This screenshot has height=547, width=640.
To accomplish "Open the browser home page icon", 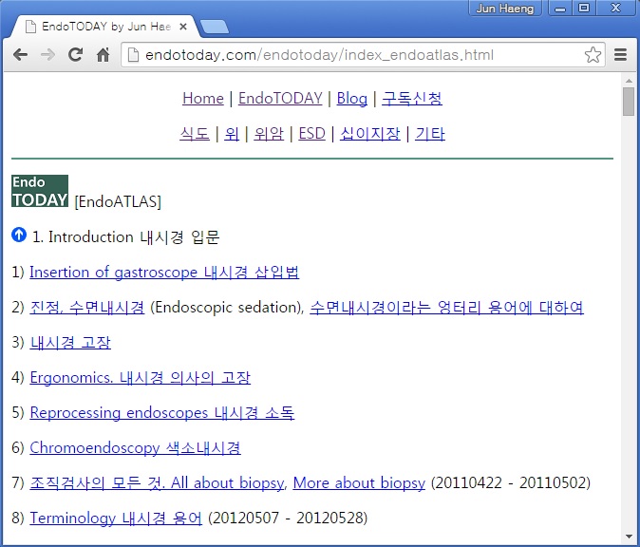I will (103, 54).
